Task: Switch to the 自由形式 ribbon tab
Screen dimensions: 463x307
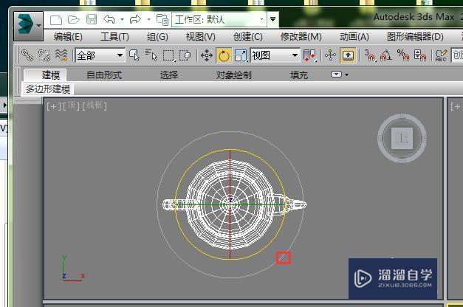Action: [104, 75]
